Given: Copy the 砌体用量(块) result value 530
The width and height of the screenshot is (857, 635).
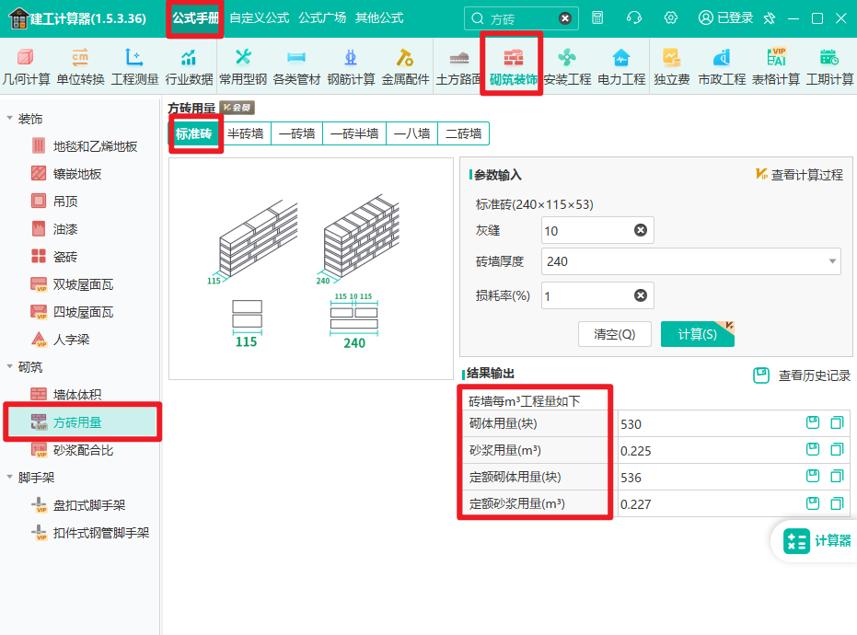Looking at the screenshot, I should coord(837,423).
